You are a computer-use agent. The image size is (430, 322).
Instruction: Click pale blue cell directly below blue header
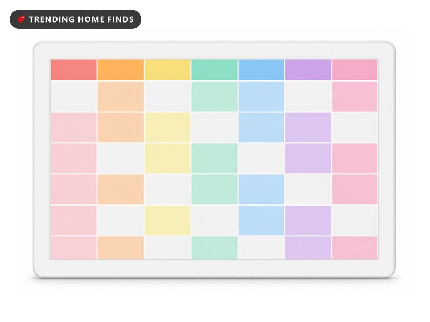click(261, 97)
